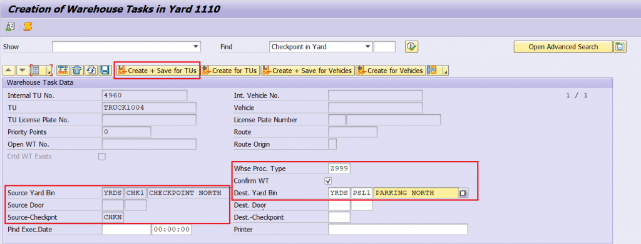
Task: Click Create for Vehicles button
Action: pyautogui.click(x=391, y=71)
